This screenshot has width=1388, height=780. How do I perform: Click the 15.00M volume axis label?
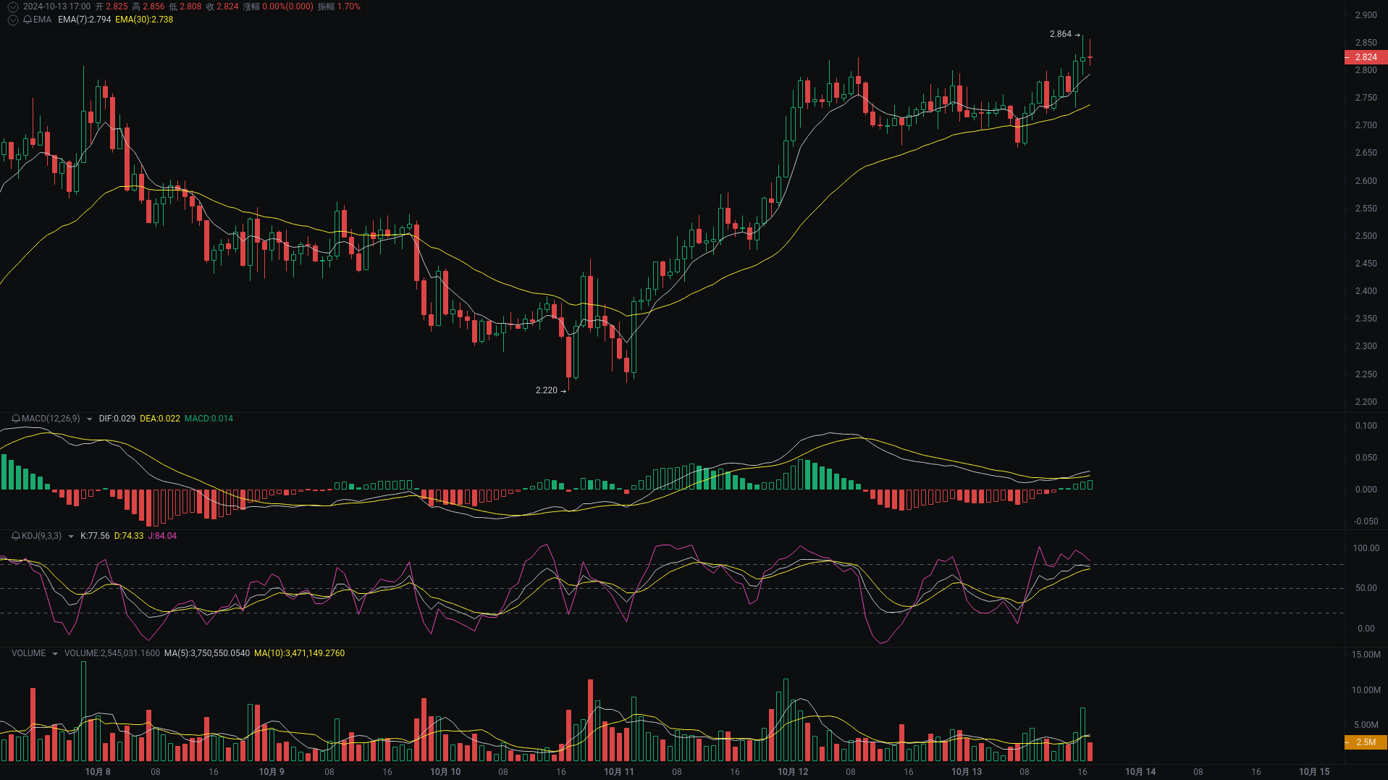pos(1366,655)
